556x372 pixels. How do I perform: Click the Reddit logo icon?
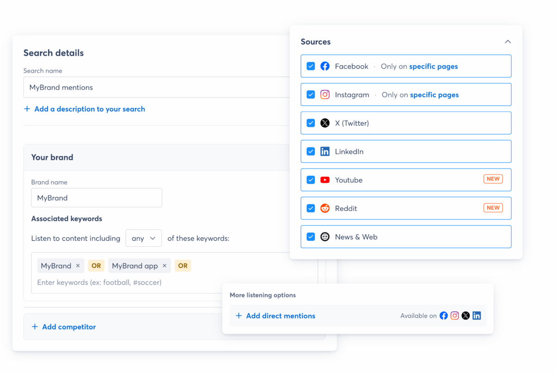click(x=325, y=208)
